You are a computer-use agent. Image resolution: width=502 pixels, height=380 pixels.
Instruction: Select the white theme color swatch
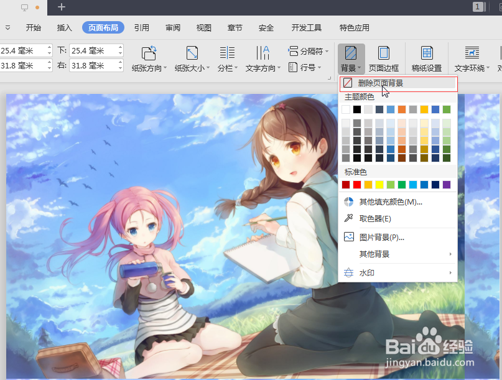346,109
